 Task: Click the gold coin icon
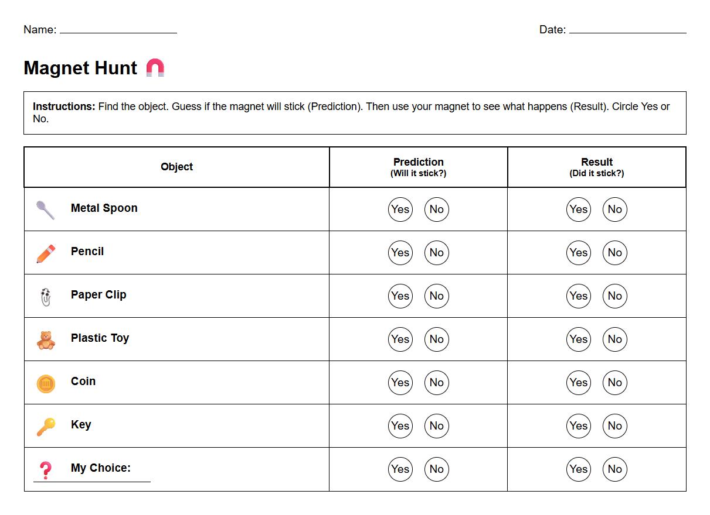(x=46, y=384)
